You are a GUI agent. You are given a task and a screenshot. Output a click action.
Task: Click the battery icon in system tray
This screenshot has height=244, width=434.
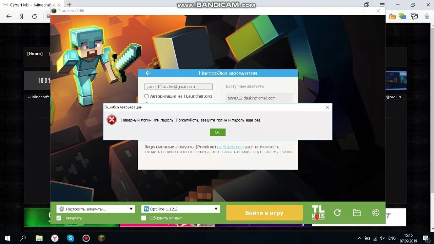coord(367,238)
